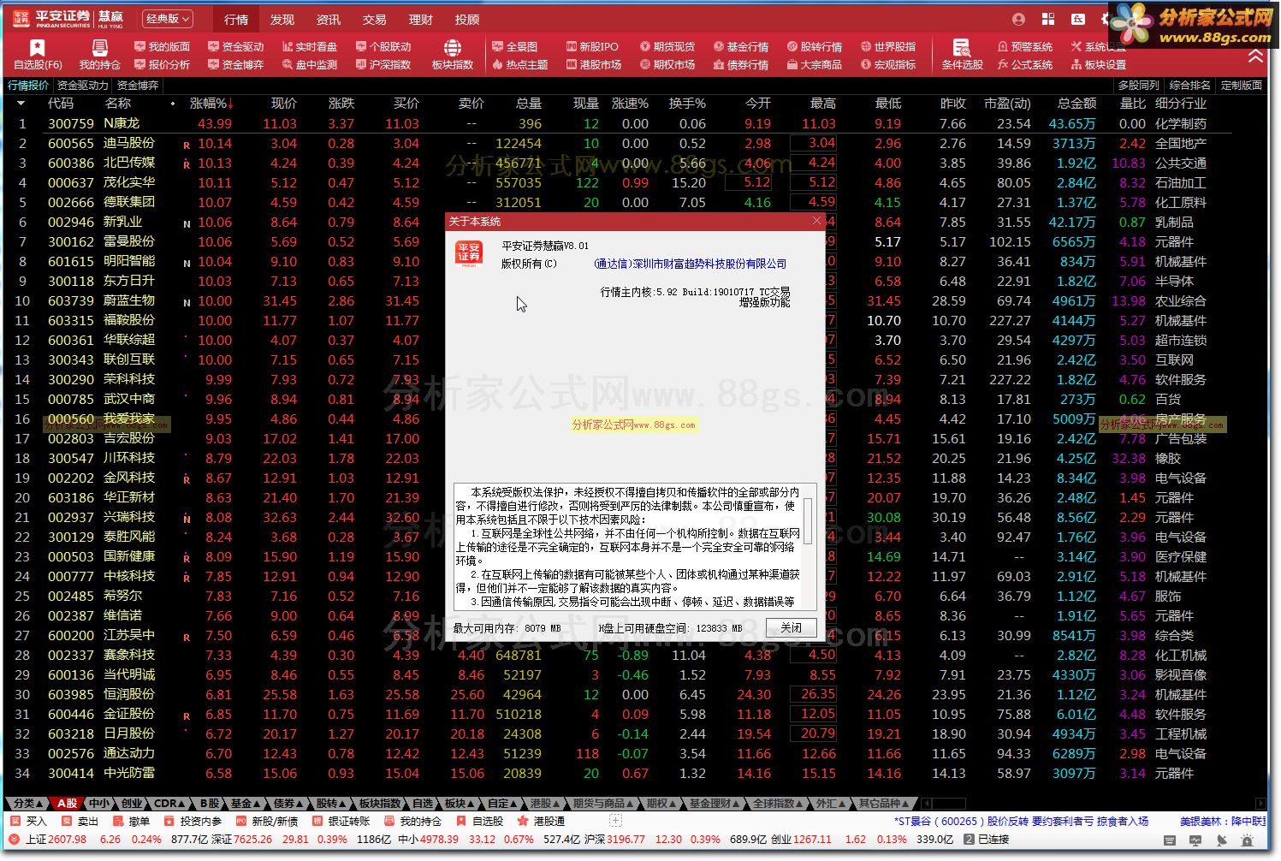Open 全景图 toolbar item
Viewport: 1281px width, 861px height.
pyautogui.click(x=514, y=46)
